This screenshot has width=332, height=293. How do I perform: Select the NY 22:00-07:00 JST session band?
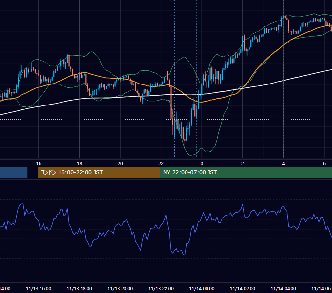(246, 172)
